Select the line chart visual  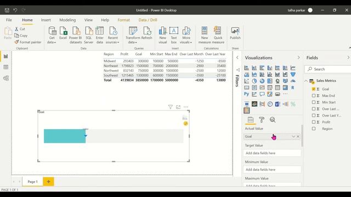(x=293, y=68)
